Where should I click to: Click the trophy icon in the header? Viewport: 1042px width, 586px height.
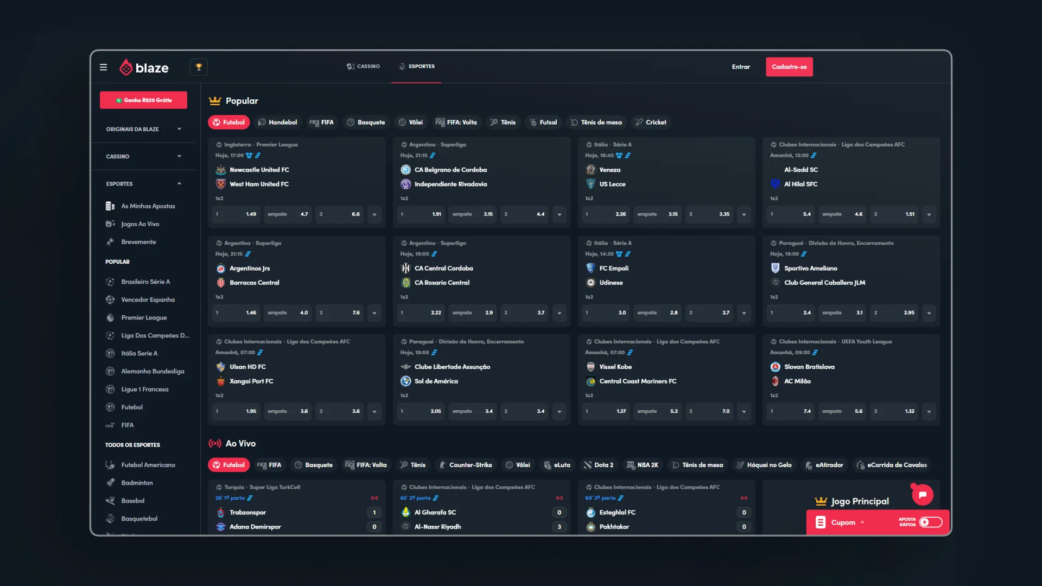point(199,67)
